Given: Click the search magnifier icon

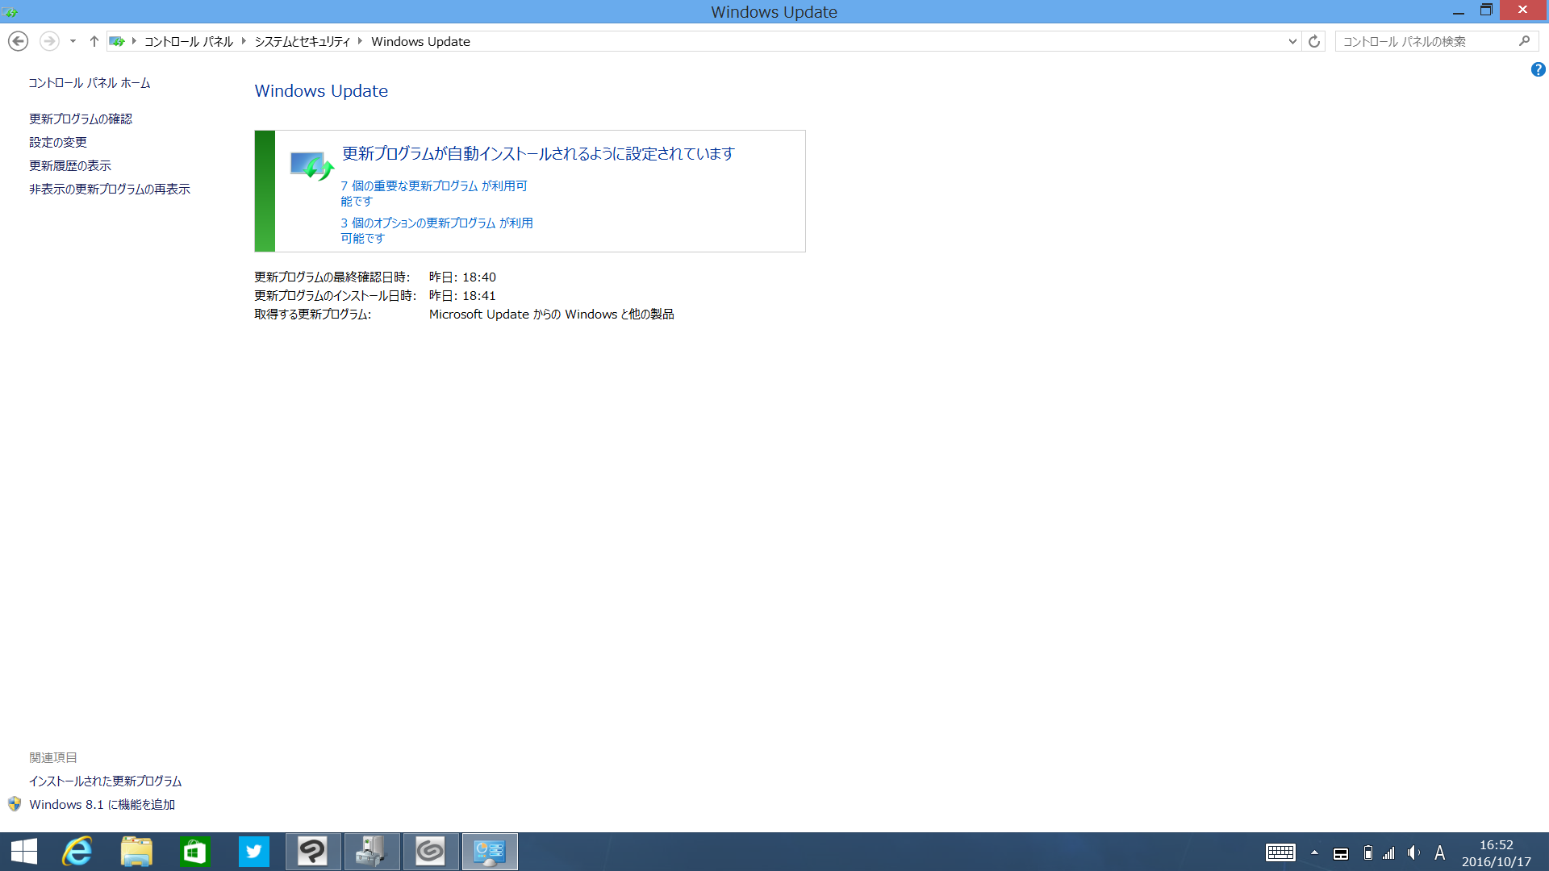Looking at the screenshot, I should pyautogui.click(x=1524, y=41).
